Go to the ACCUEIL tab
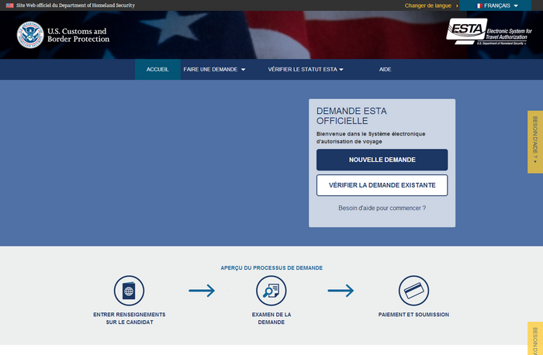 pos(157,69)
